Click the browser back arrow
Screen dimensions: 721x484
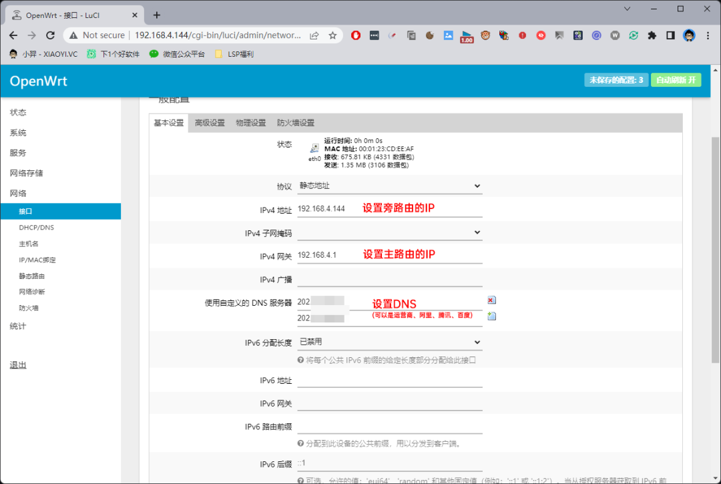[x=13, y=35]
